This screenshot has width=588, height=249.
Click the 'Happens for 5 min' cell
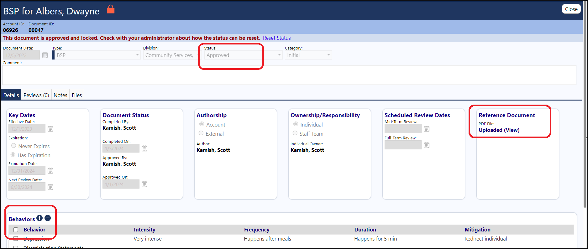pos(375,239)
